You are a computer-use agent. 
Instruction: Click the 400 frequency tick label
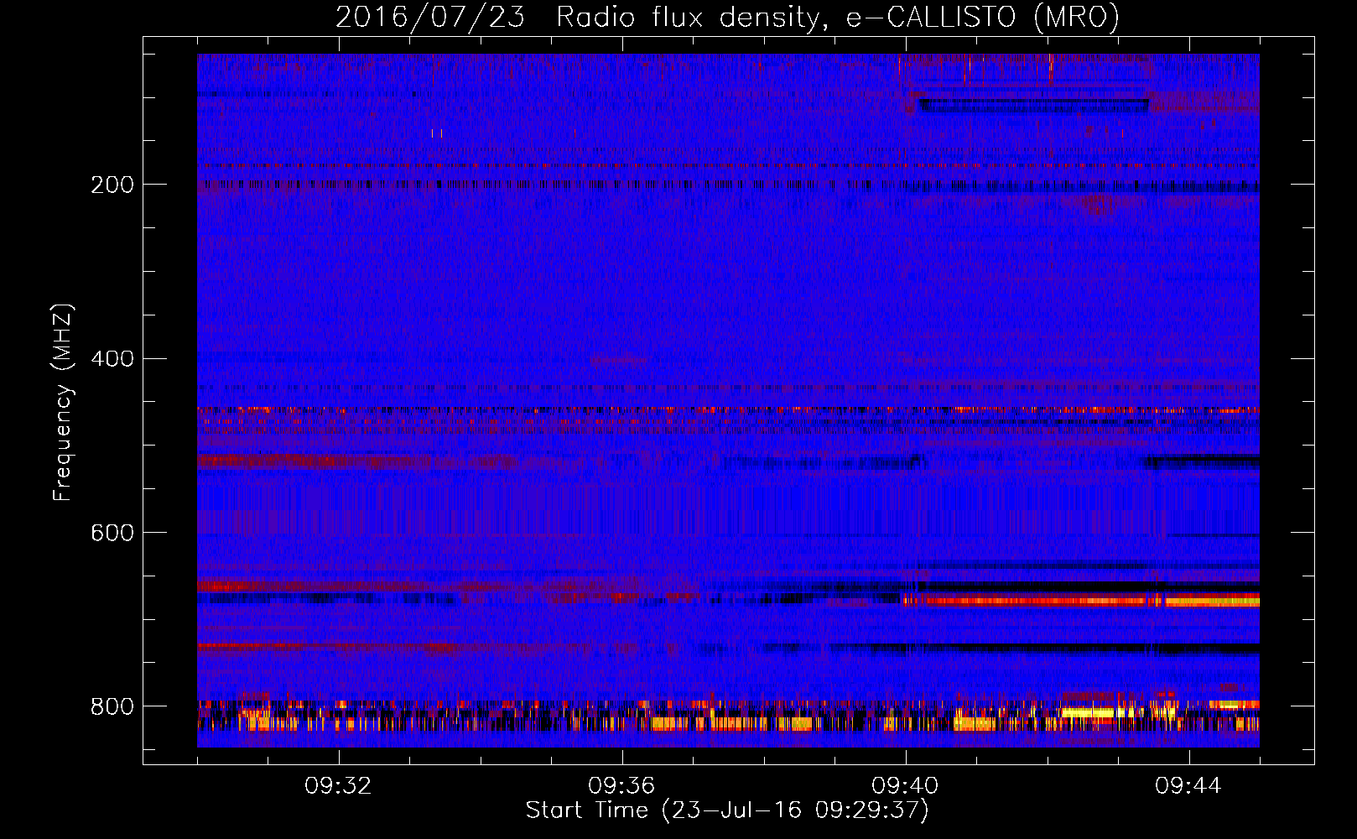(x=112, y=359)
